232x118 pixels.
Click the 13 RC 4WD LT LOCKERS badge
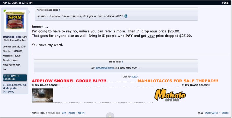point(15,78)
